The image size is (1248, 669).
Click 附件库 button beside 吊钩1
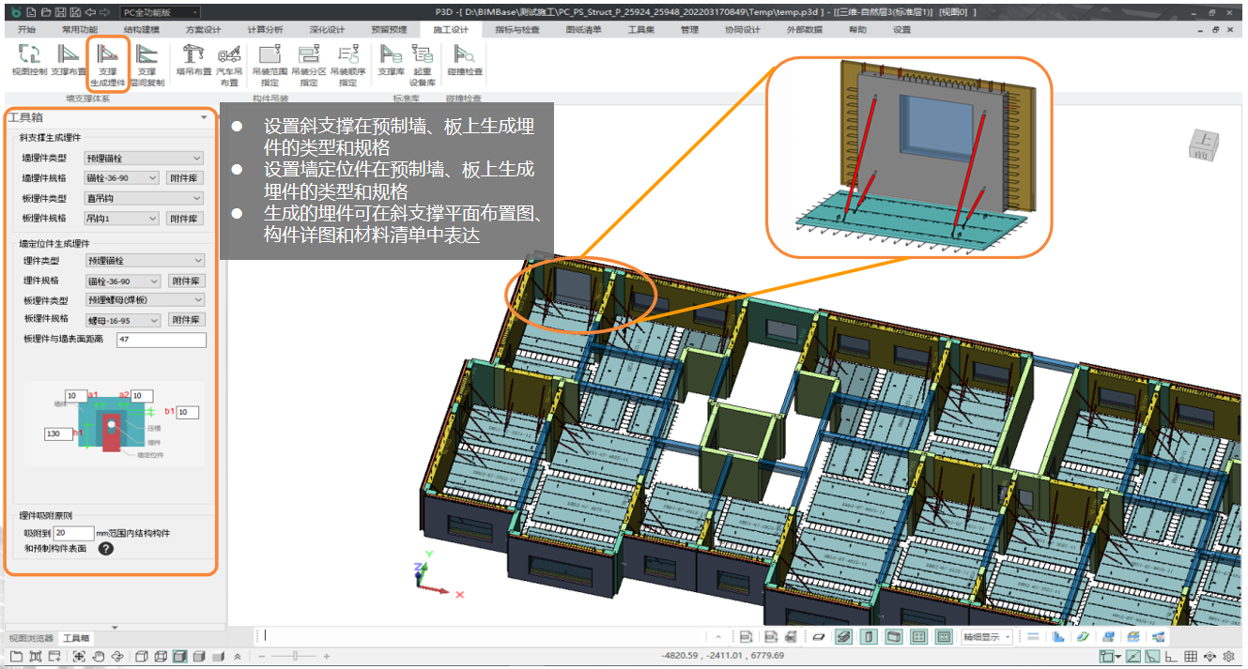click(x=185, y=219)
